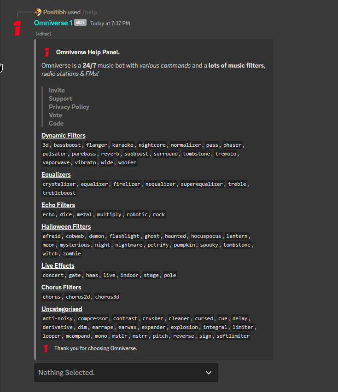Click the nightcore filter tag

pos(152,145)
